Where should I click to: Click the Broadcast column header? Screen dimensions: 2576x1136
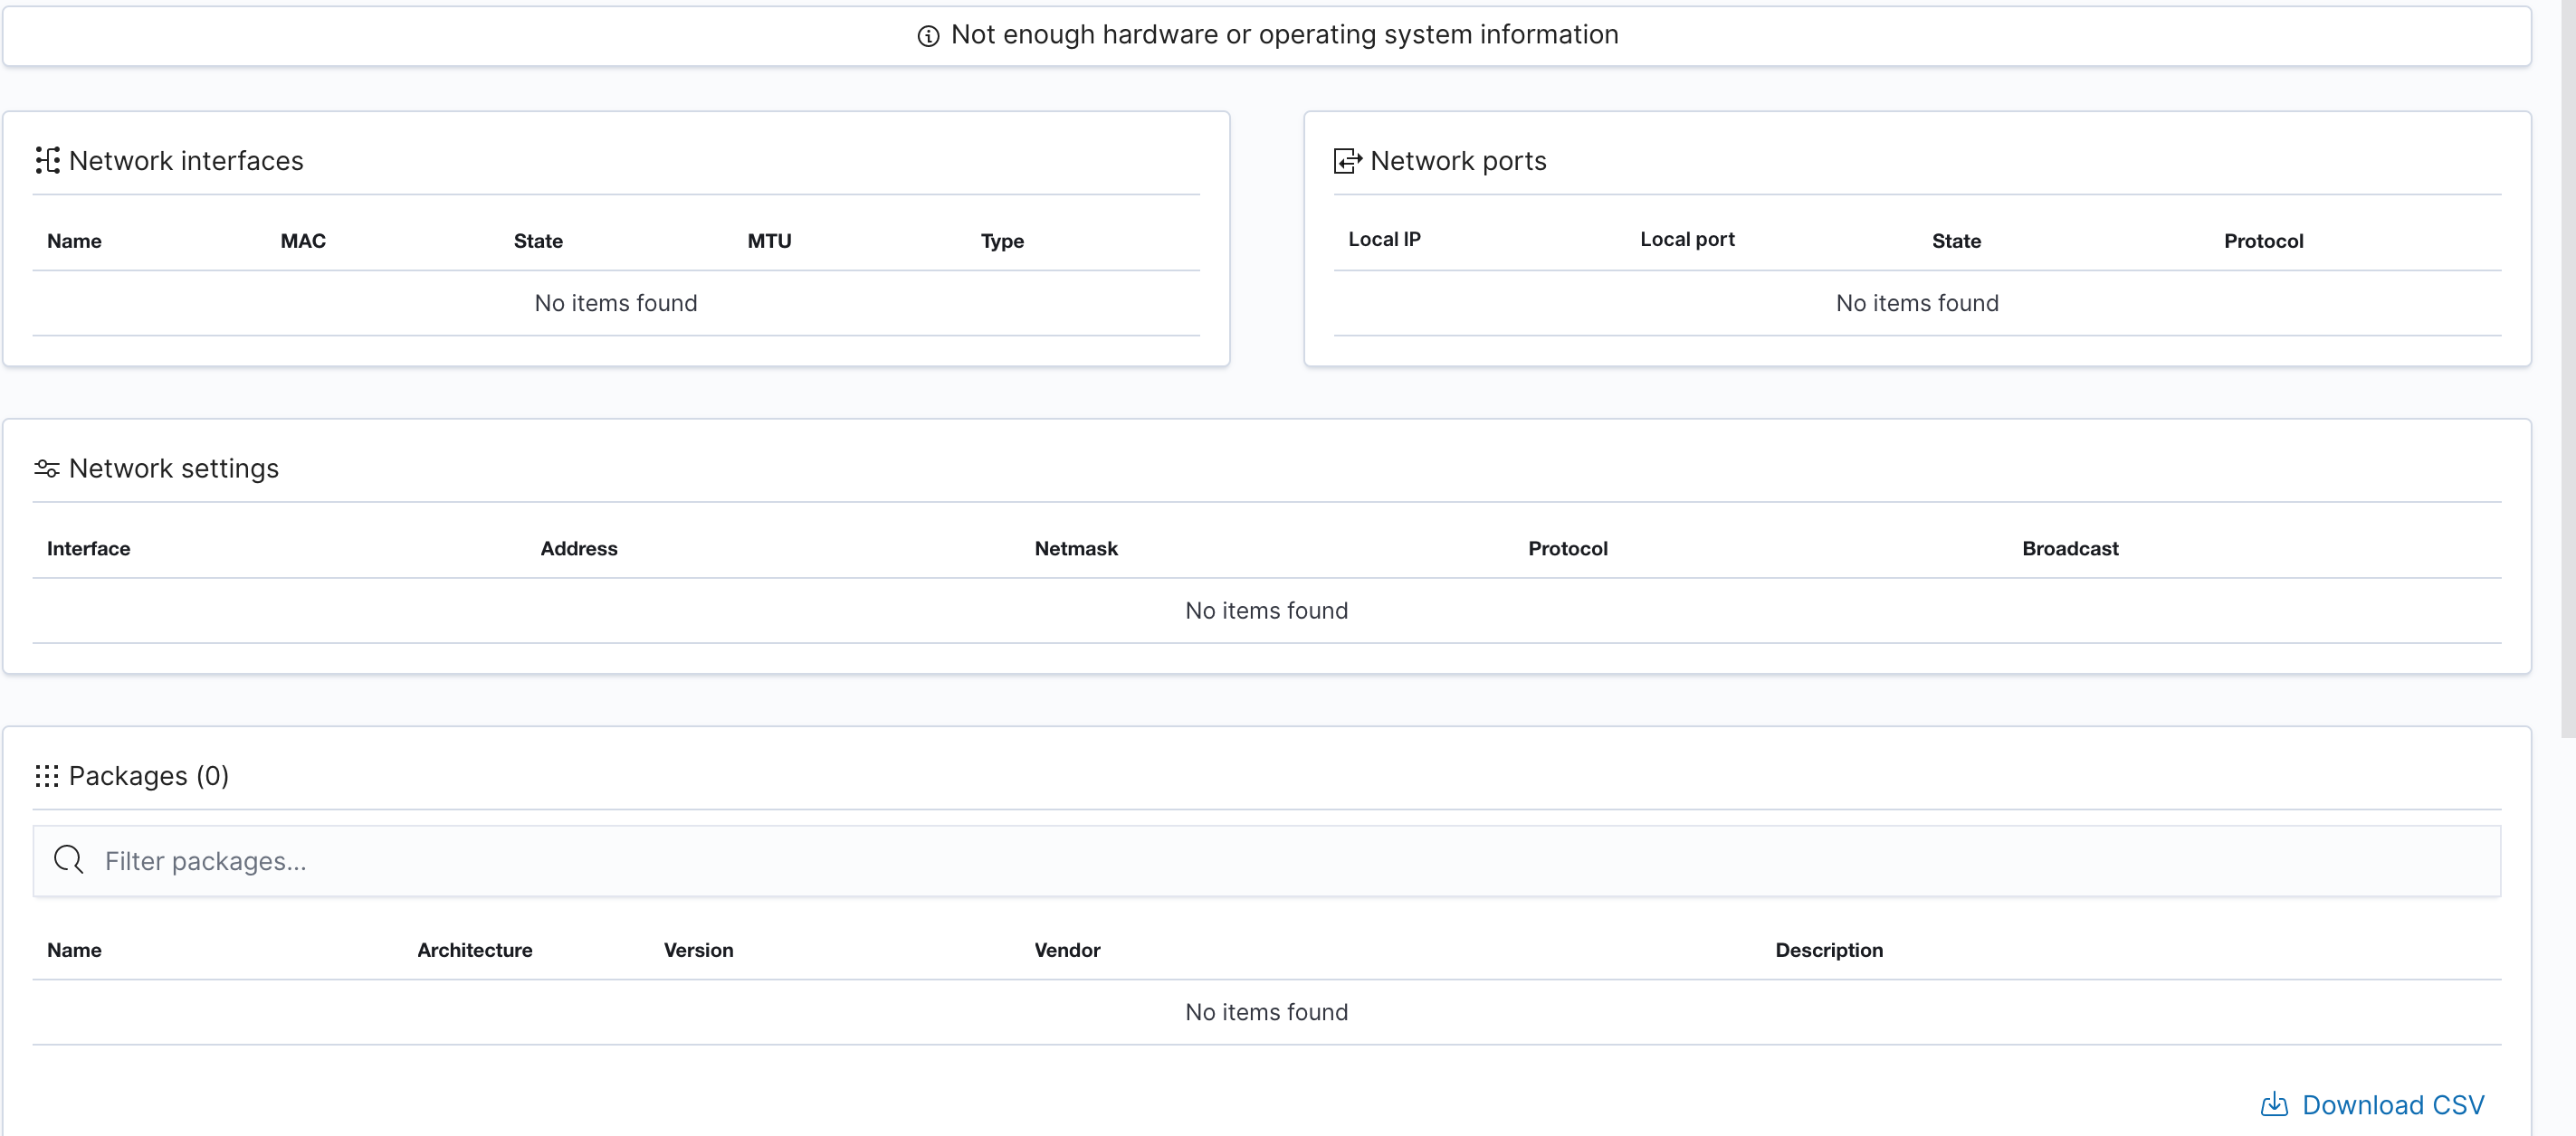pos(2070,547)
